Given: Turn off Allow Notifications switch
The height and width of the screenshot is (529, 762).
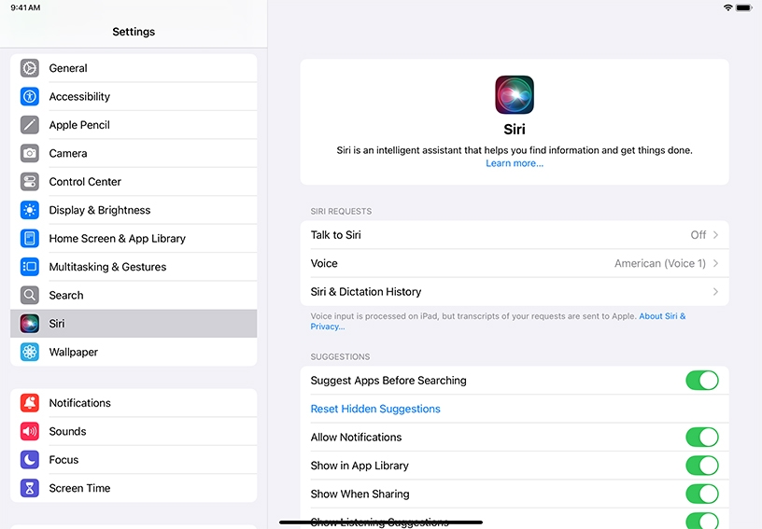Looking at the screenshot, I should [701, 438].
